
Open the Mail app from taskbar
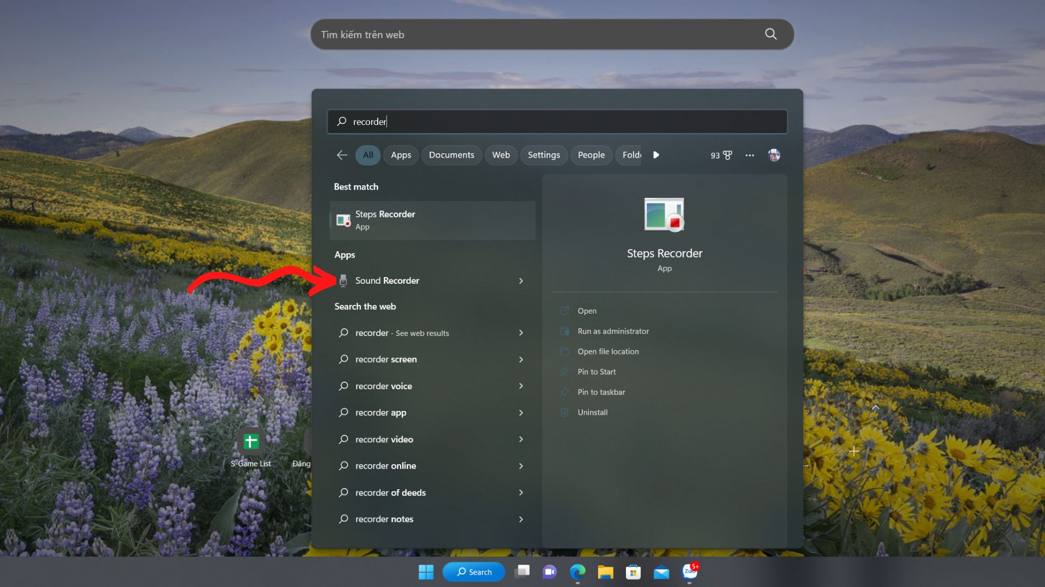(661, 572)
